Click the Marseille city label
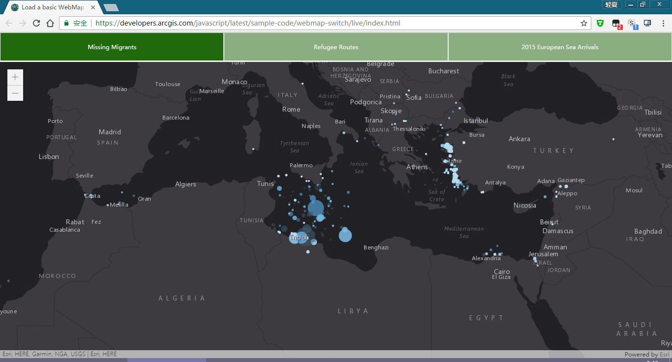This screenshot has height=362, width=672. click(x=212, y=91)
